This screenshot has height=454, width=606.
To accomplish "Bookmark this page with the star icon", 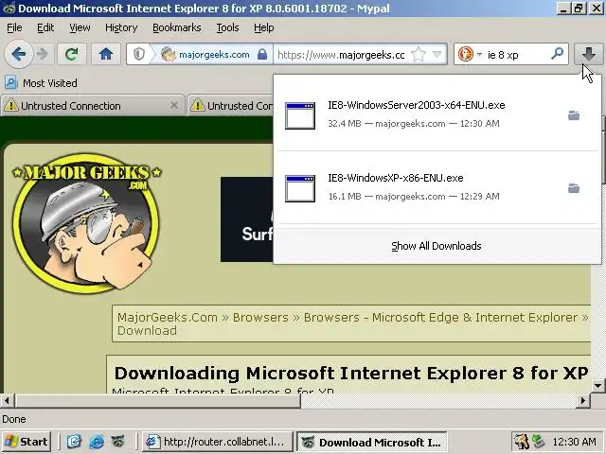I will click(x=419, y=54).
